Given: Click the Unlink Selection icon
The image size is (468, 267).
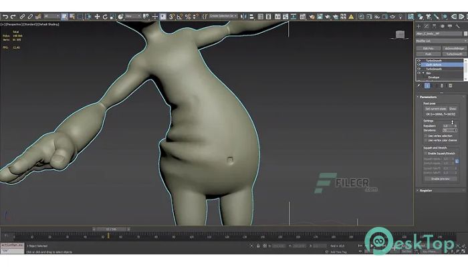Looking at the screenshot, I should click(30, 17).
